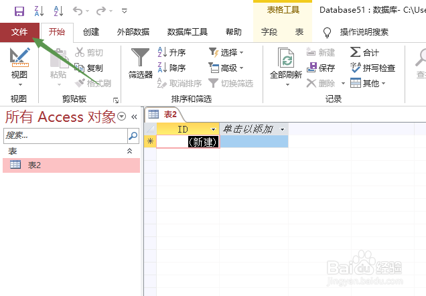Click the Redo arrow icon

(x=101, y=11)
